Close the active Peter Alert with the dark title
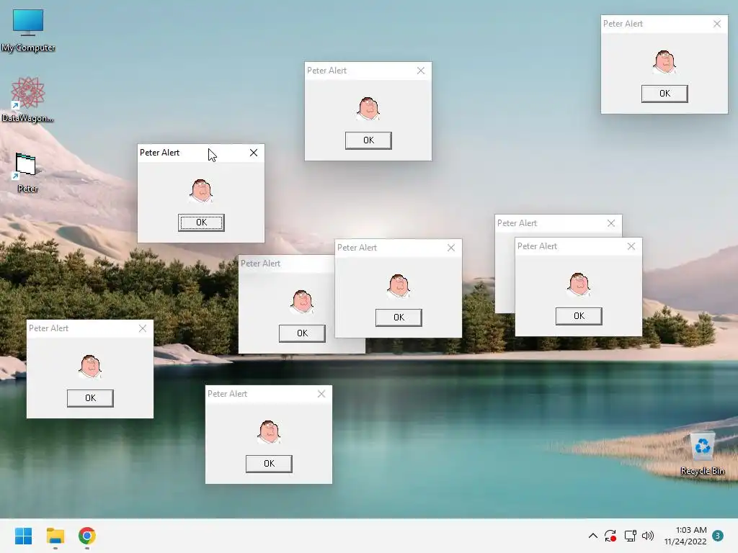The image size is (738, 553). 254,153
